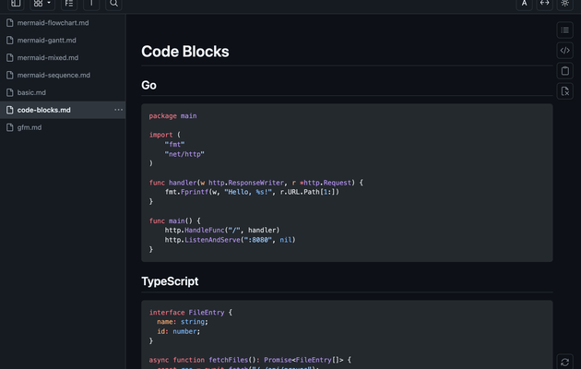Click the "fmt" import string

(x=174, y=145)
